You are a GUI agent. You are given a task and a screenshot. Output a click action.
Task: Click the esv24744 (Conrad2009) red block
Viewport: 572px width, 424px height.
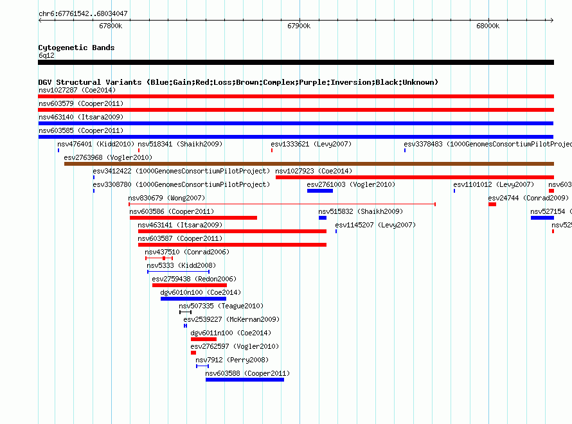click(492, 204)
